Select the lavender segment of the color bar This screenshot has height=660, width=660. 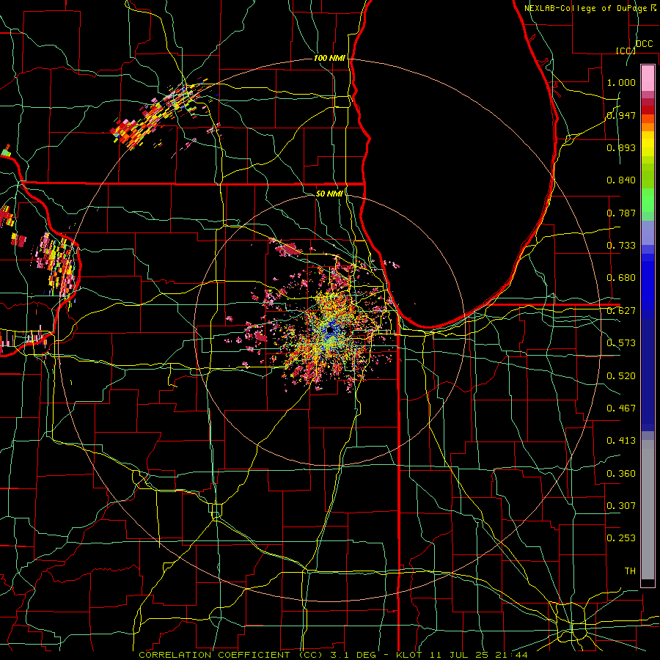click(648, 232)
